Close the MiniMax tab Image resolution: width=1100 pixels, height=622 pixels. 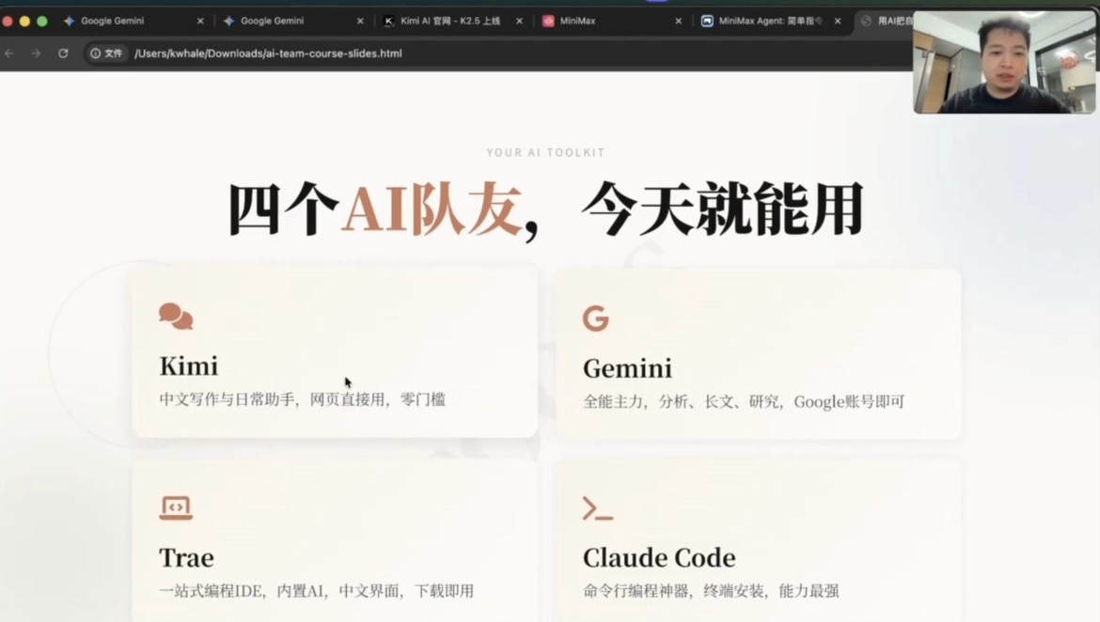click(679, 21)
